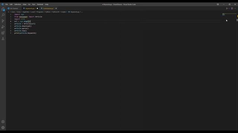Open the Help menu
This screenshot has width=238, height=133.
pyautogui.click(x=46, y=4)
